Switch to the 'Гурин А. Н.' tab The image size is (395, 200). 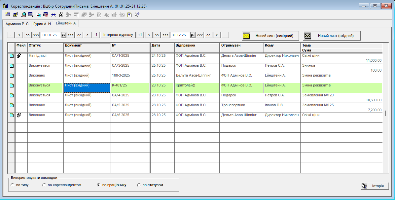pyautogui.click(x=42, y=24)
